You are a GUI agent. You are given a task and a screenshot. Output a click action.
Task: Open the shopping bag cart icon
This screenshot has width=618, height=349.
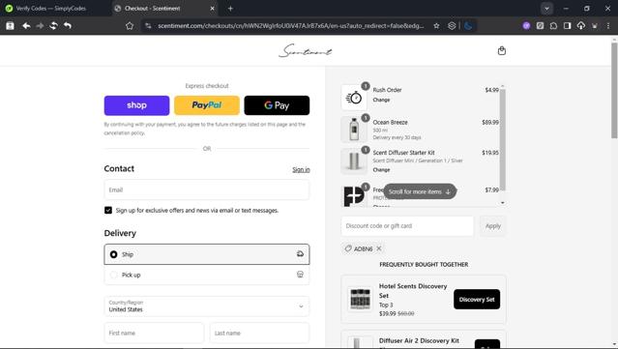(501, 50)
